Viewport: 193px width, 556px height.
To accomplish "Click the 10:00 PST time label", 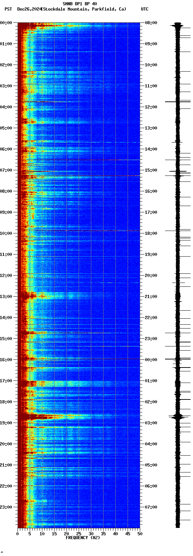I will pos(6,233).
